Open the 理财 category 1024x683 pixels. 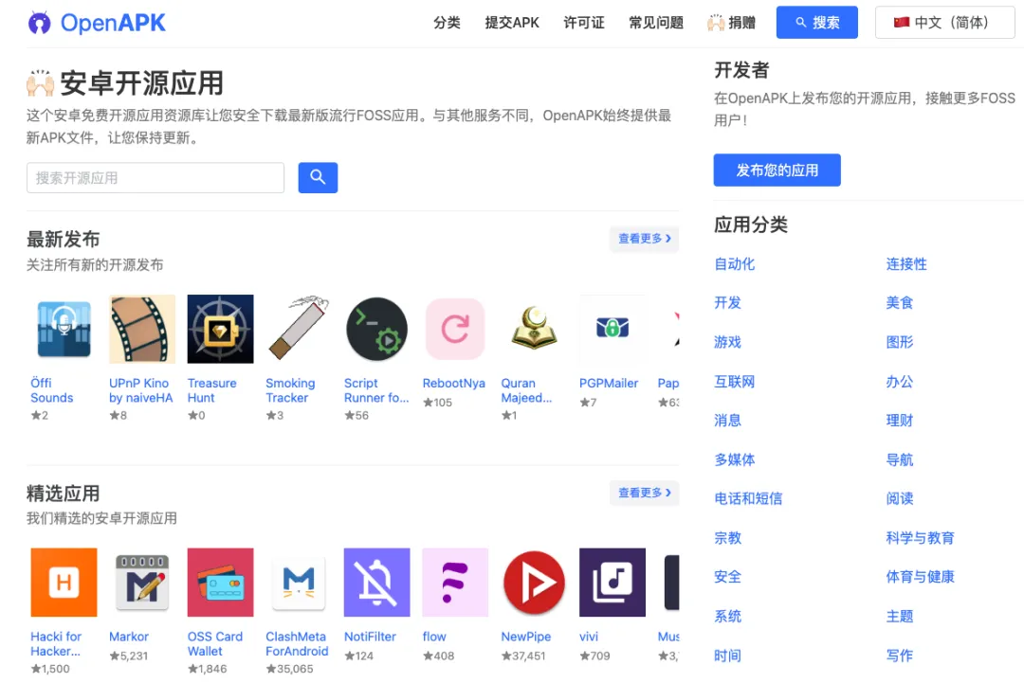899,420
